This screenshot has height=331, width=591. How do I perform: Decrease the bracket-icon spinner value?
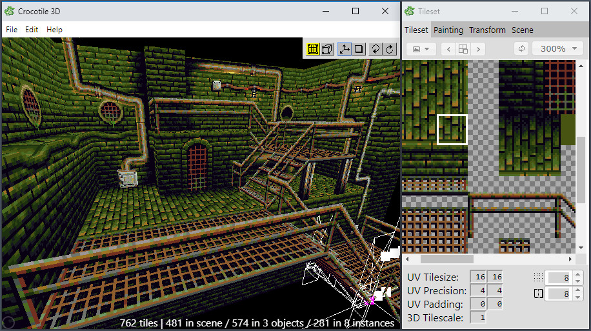(578, 297)
